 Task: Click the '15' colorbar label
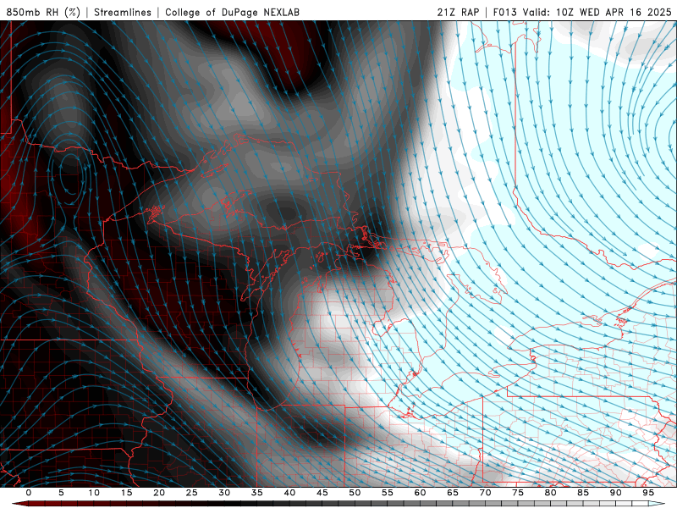126,493
